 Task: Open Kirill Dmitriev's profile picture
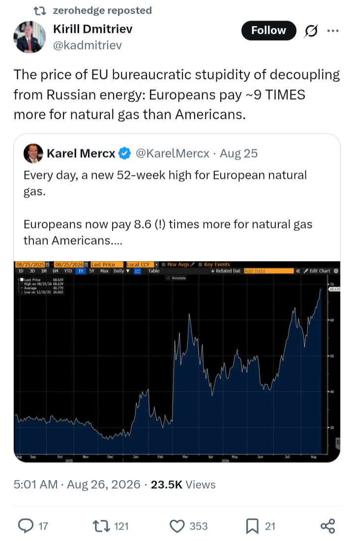[x=29, y=37]
